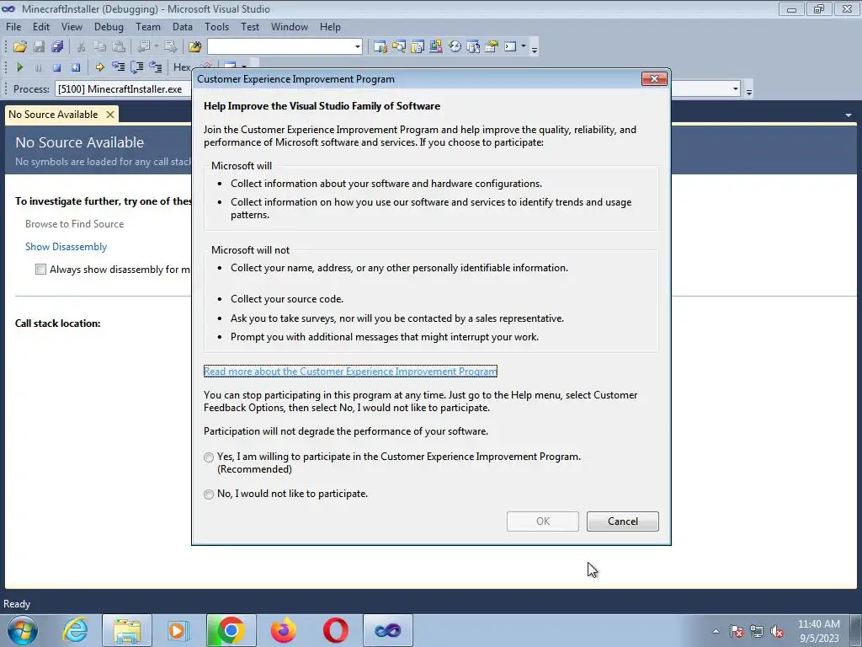
Task: Click the Step Over icon
Action: click(137, 67)
